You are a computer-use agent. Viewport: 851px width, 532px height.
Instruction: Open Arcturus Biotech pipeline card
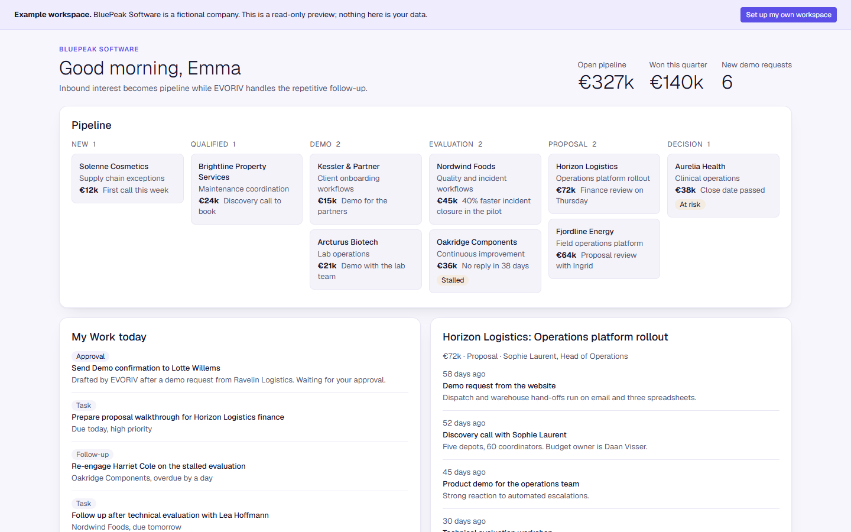(x=366, y=259)
